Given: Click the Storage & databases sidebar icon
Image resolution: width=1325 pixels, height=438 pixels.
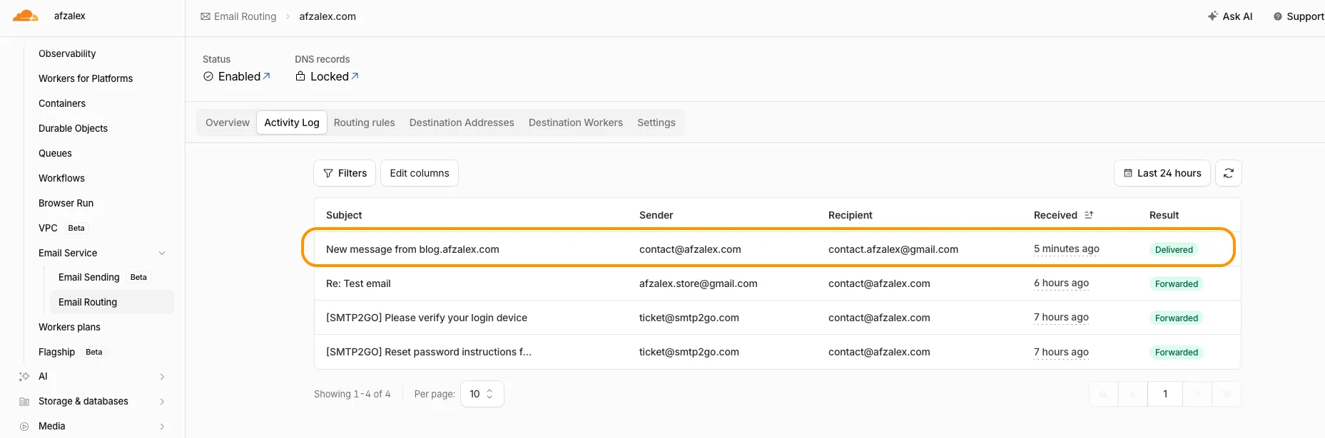Looking at the screenshot, I should click(24, 401).
